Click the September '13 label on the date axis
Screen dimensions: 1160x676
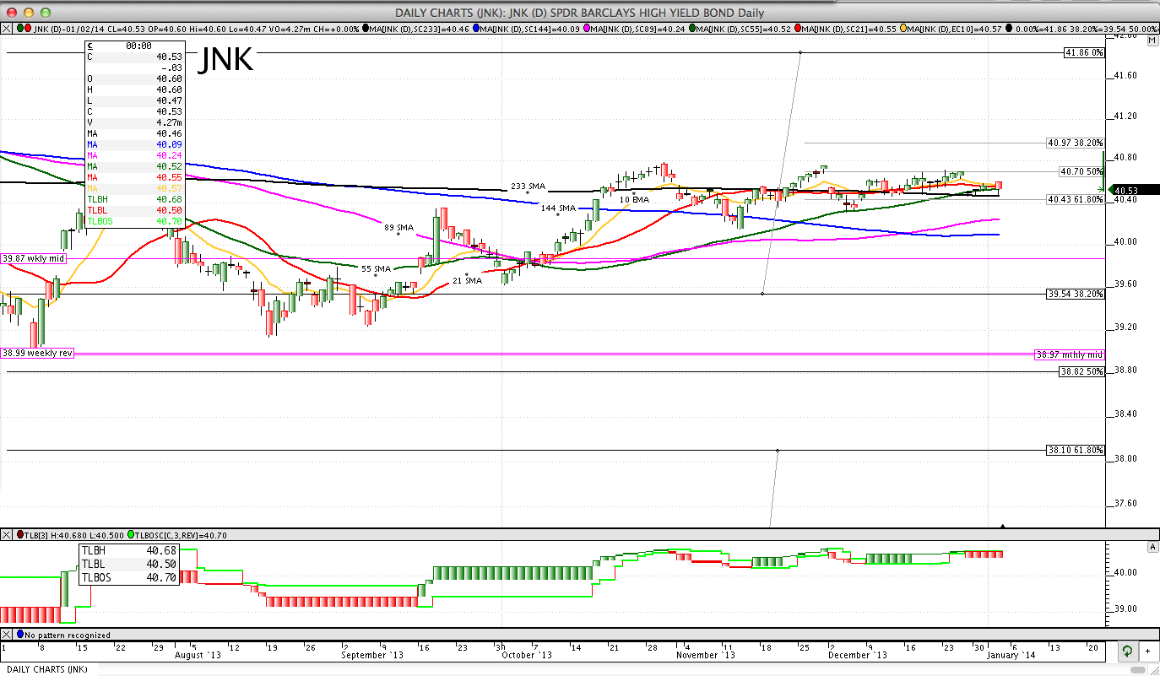[x=371, y=655]
